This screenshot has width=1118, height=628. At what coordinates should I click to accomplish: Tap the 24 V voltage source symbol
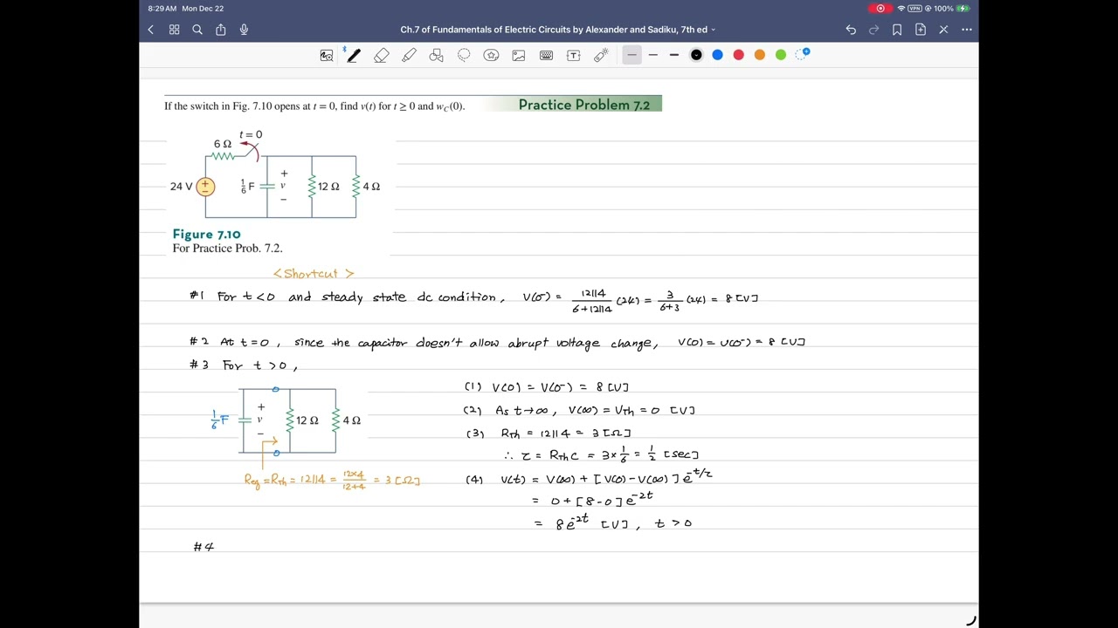[x=205, y=186]
